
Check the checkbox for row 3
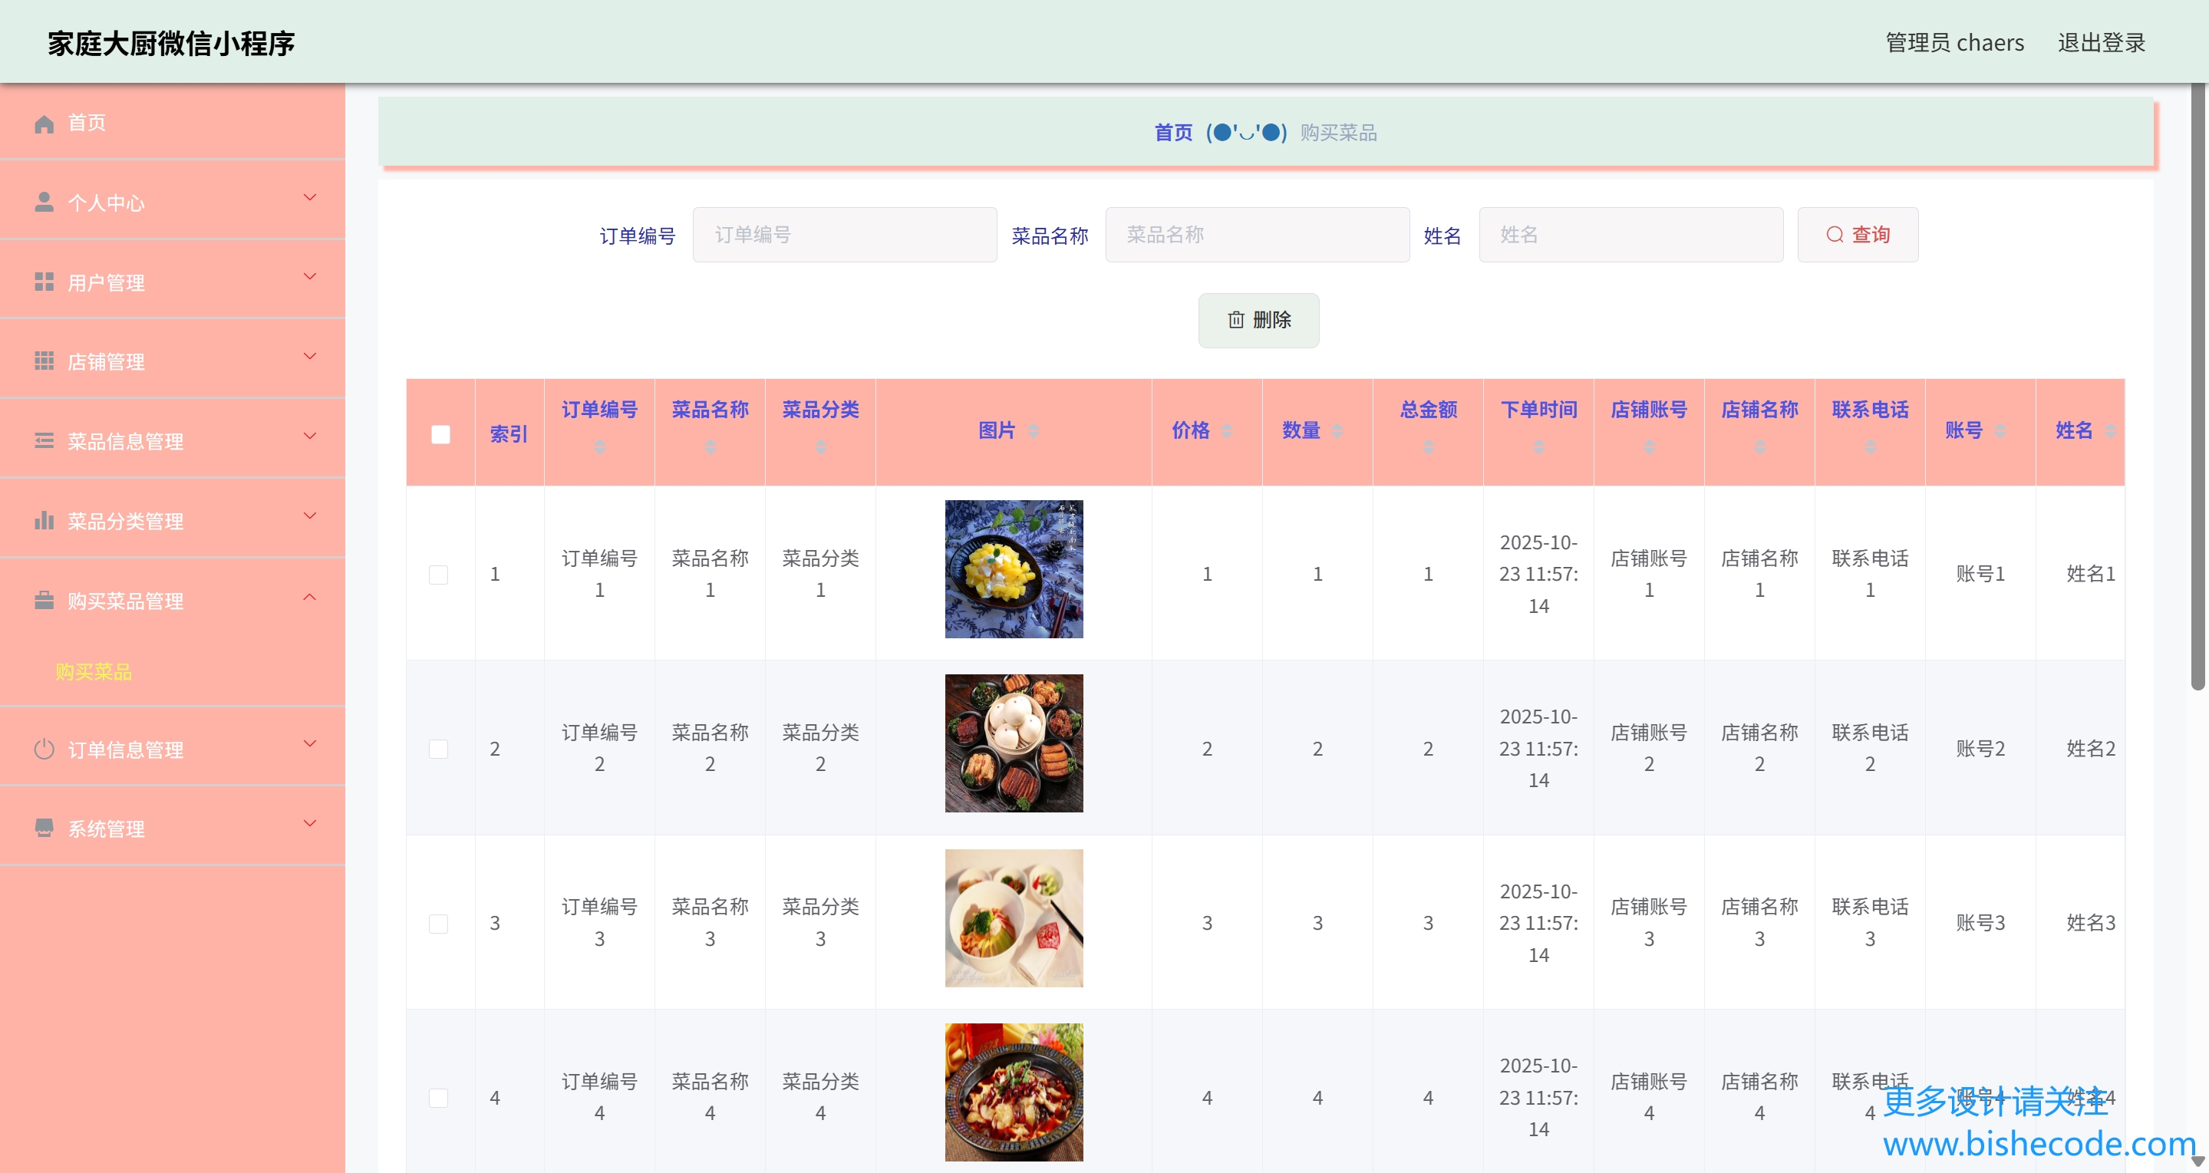pos(438,924)
